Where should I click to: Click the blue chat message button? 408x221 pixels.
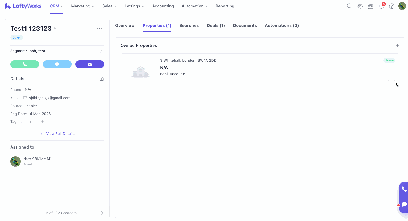57,64
